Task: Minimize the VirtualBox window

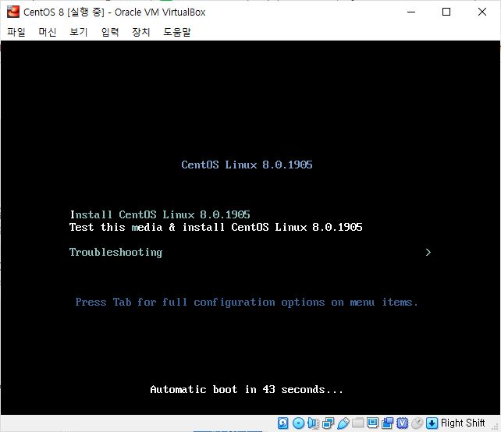Action: coord(411,12)
